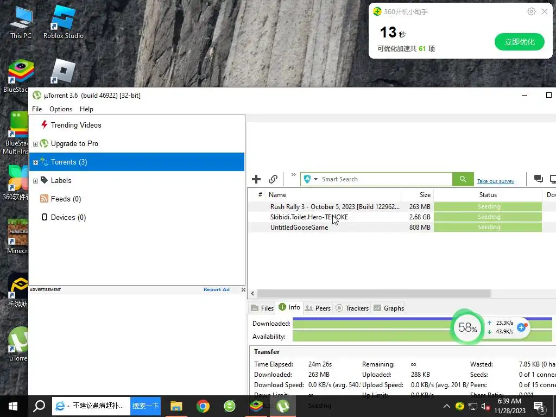Switch to the Info tab
The width and height of the screenshot is (556, 417).
290,307
